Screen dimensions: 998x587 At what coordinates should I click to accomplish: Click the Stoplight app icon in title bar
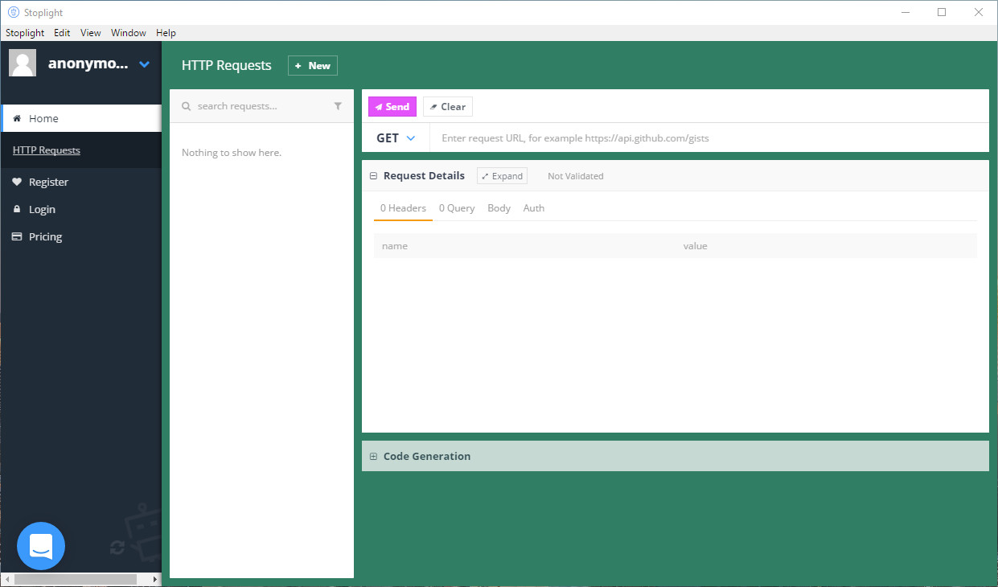[13, 12]
